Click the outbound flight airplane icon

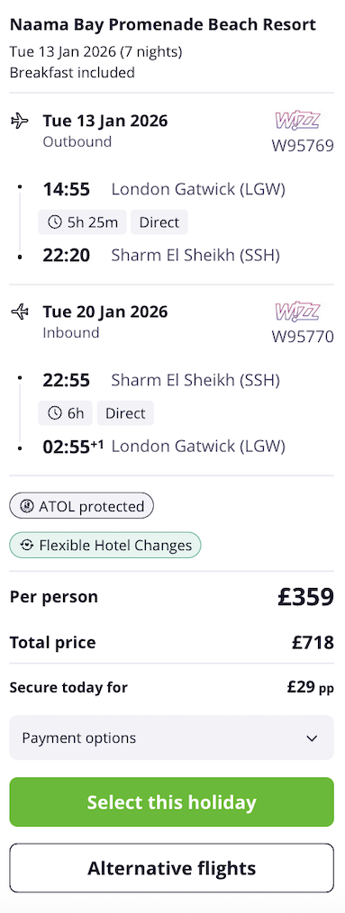coord(19,122)
